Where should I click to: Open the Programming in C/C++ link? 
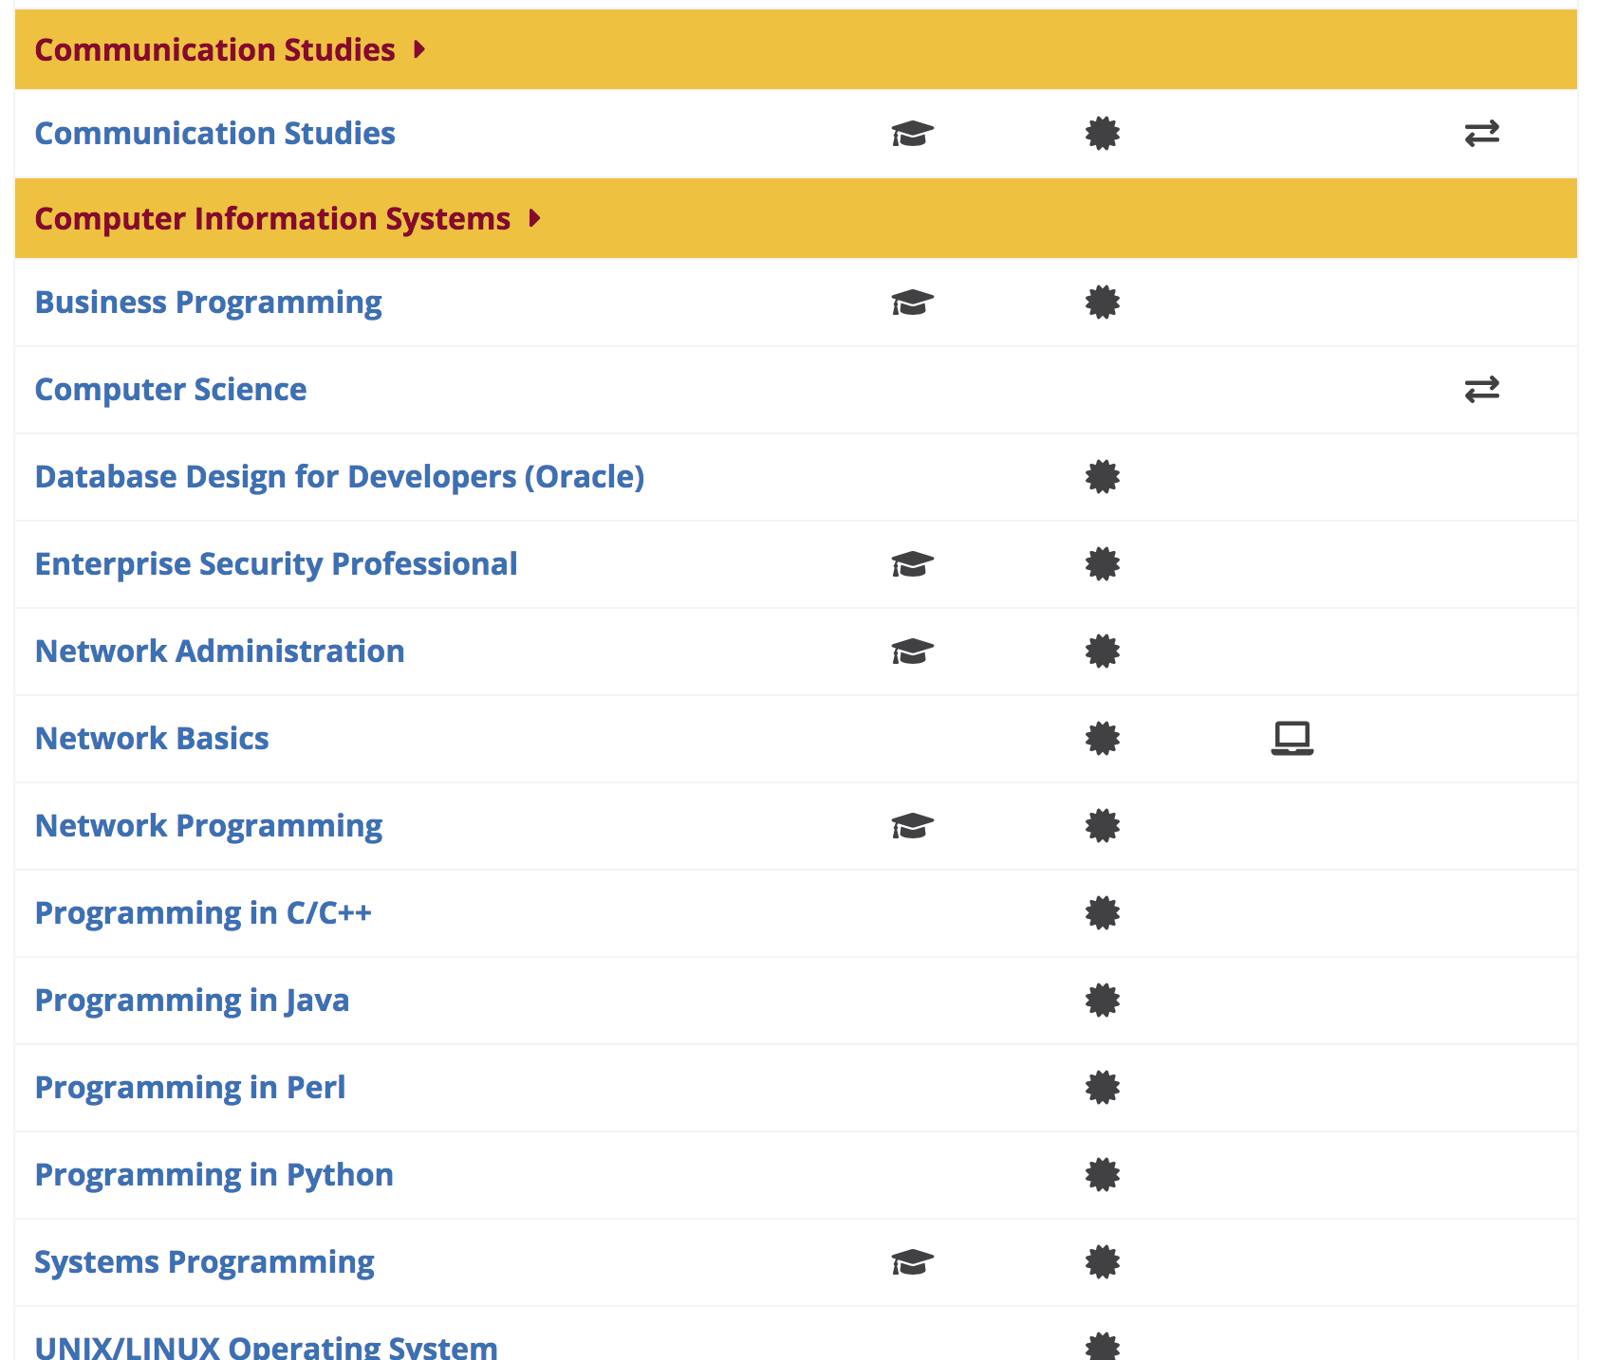203,913
